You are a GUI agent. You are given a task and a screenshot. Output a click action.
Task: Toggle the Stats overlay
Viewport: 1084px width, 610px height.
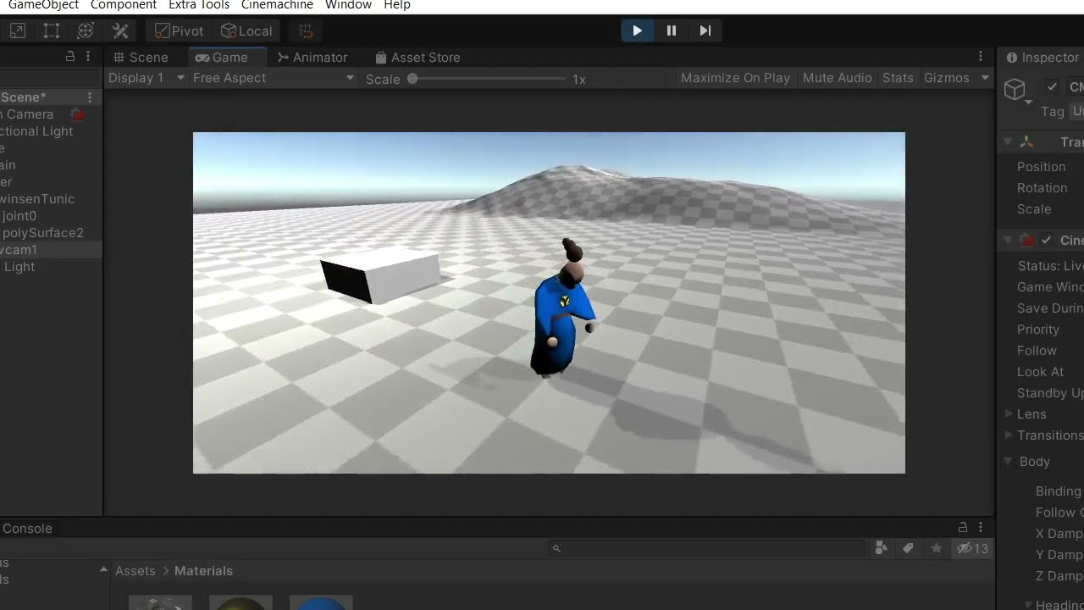tap(898, 78)
